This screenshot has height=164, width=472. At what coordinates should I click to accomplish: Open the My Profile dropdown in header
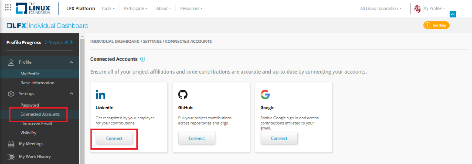(434, 8)
